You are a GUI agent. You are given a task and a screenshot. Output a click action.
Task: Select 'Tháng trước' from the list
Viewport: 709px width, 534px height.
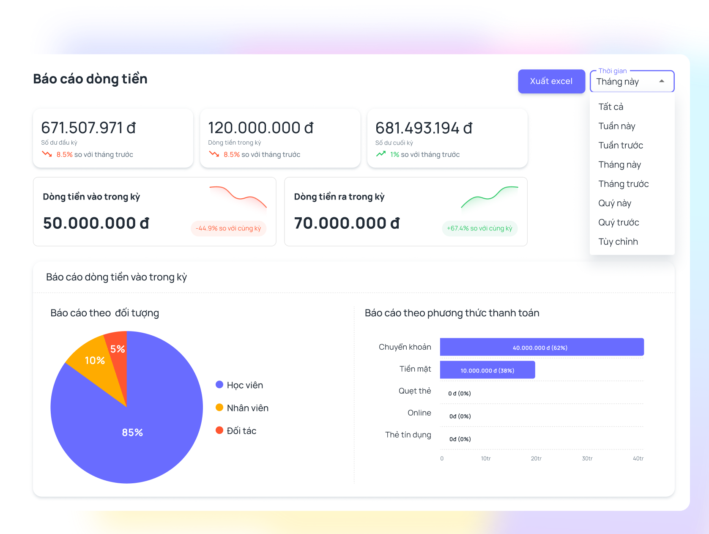tap(623, 184)
